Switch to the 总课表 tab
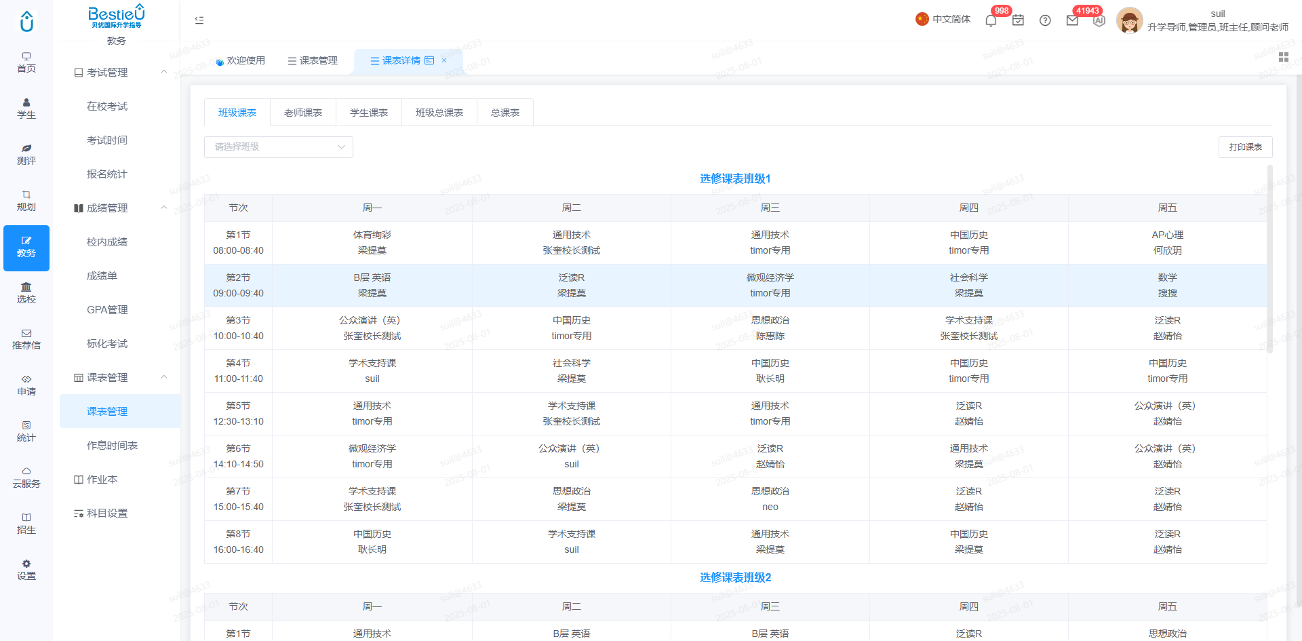1302x641 pixels. tap(505, 113)
